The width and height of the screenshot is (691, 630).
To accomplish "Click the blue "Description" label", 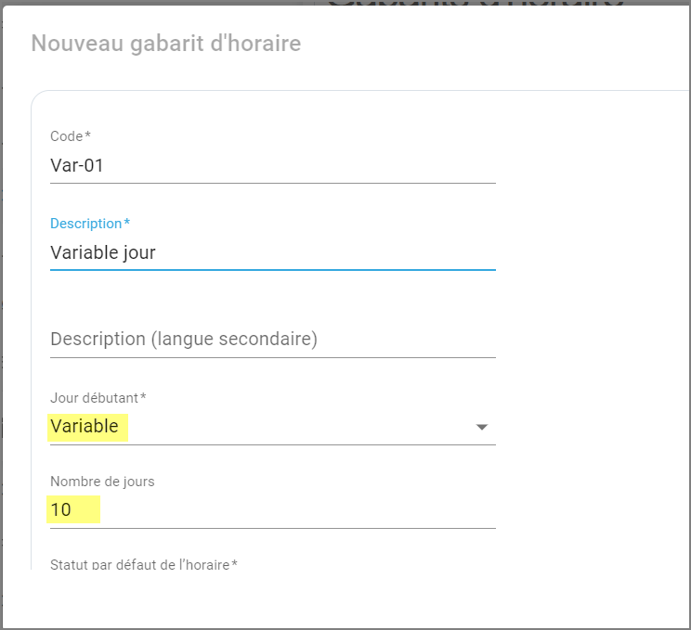I will (85, 224).
